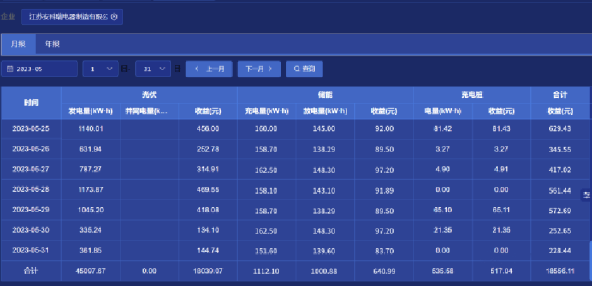Screen dimensions: 592x286
Task: Click the 45097.67 total generation value
Action: (91, 271)
